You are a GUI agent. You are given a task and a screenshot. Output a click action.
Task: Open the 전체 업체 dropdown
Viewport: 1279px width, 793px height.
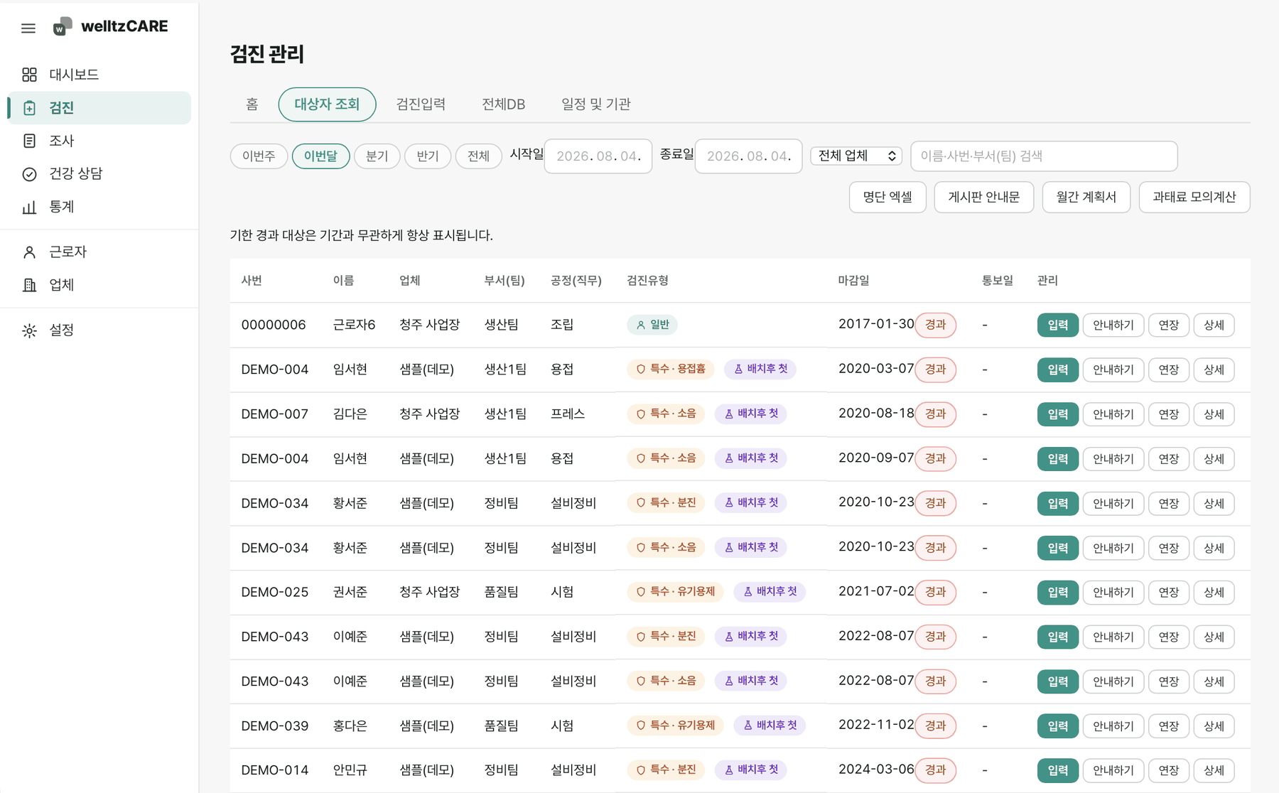856,156
